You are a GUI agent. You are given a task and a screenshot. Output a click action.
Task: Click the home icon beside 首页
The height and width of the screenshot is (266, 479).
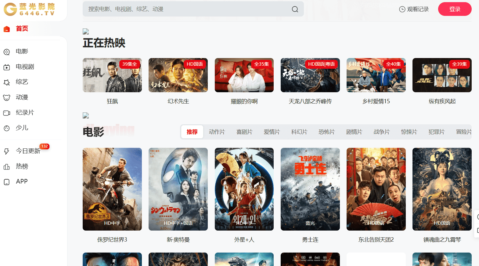click(7, 29)
